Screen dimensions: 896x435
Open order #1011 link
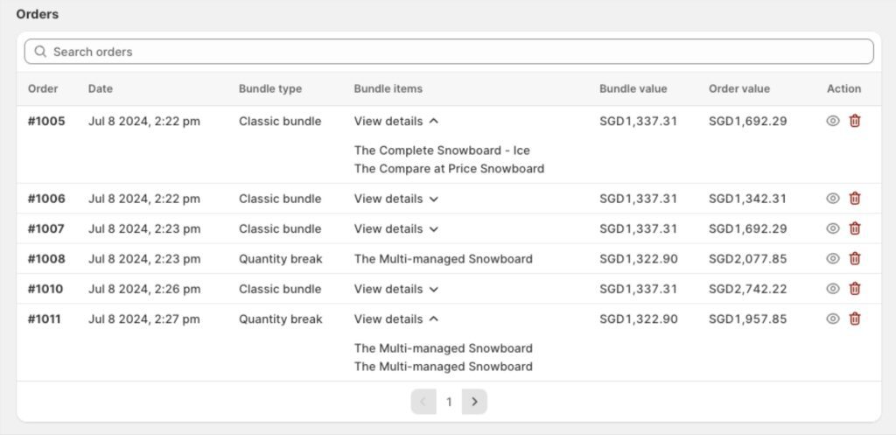point(45,319)
